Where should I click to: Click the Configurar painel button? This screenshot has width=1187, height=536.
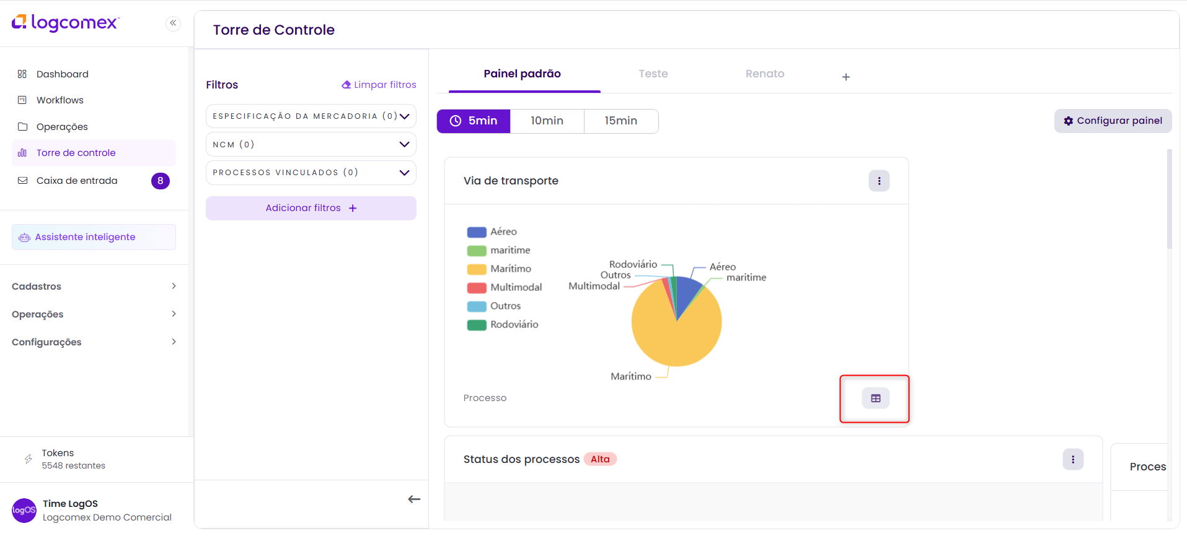click(x=1113, y=121)
